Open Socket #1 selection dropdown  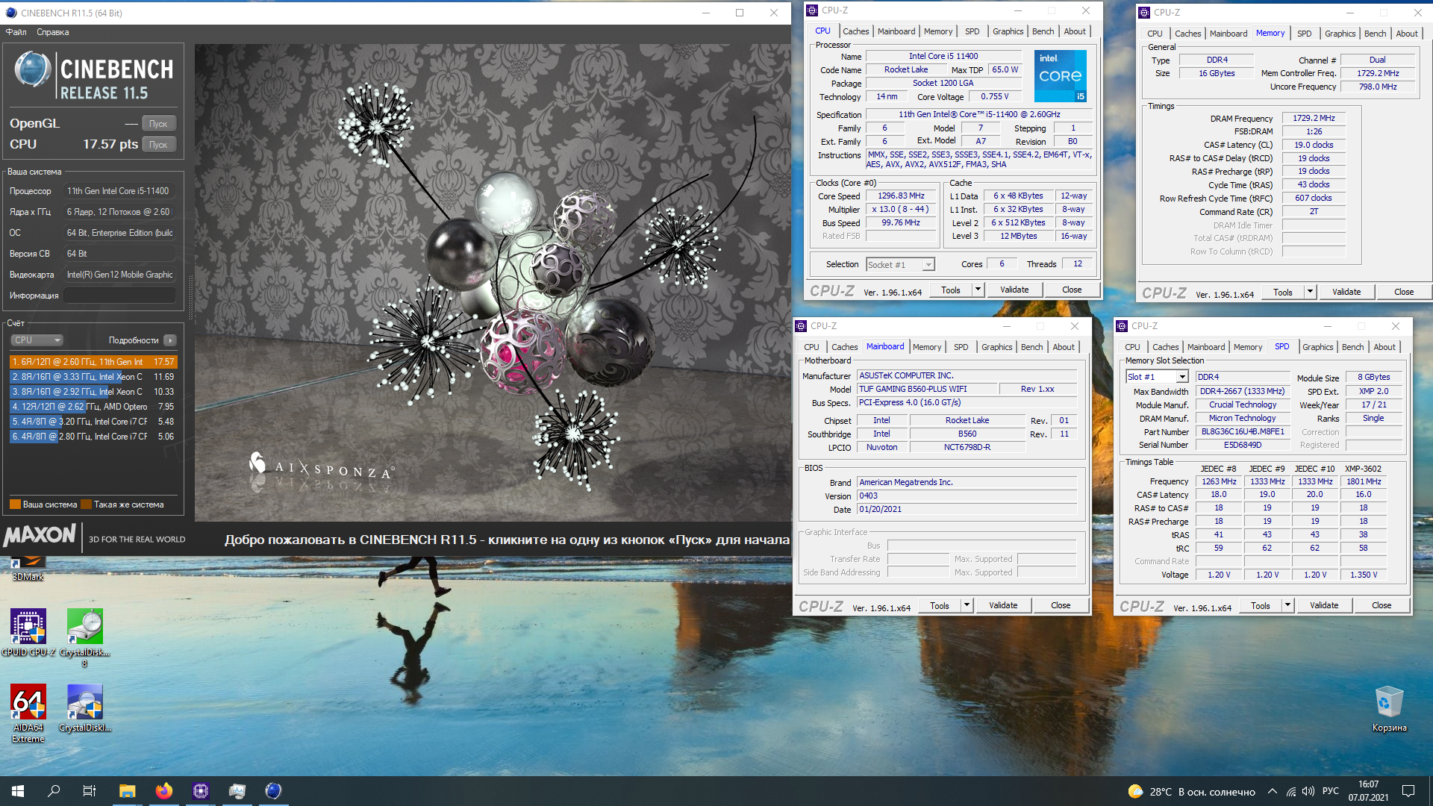tap(900, 265)
